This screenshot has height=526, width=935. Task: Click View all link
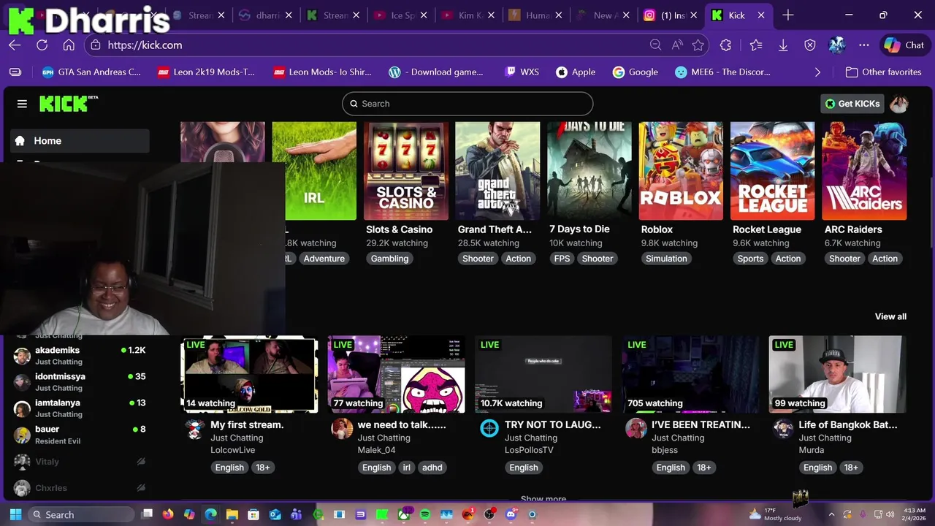tap(890, 316)
